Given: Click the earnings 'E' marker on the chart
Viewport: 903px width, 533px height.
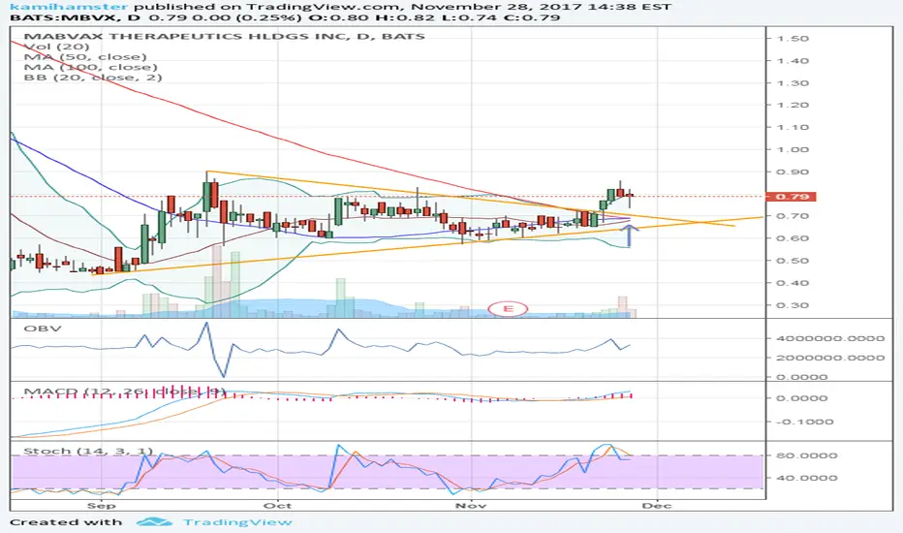Looking at the screenshot, I should [x=508, y=309].
